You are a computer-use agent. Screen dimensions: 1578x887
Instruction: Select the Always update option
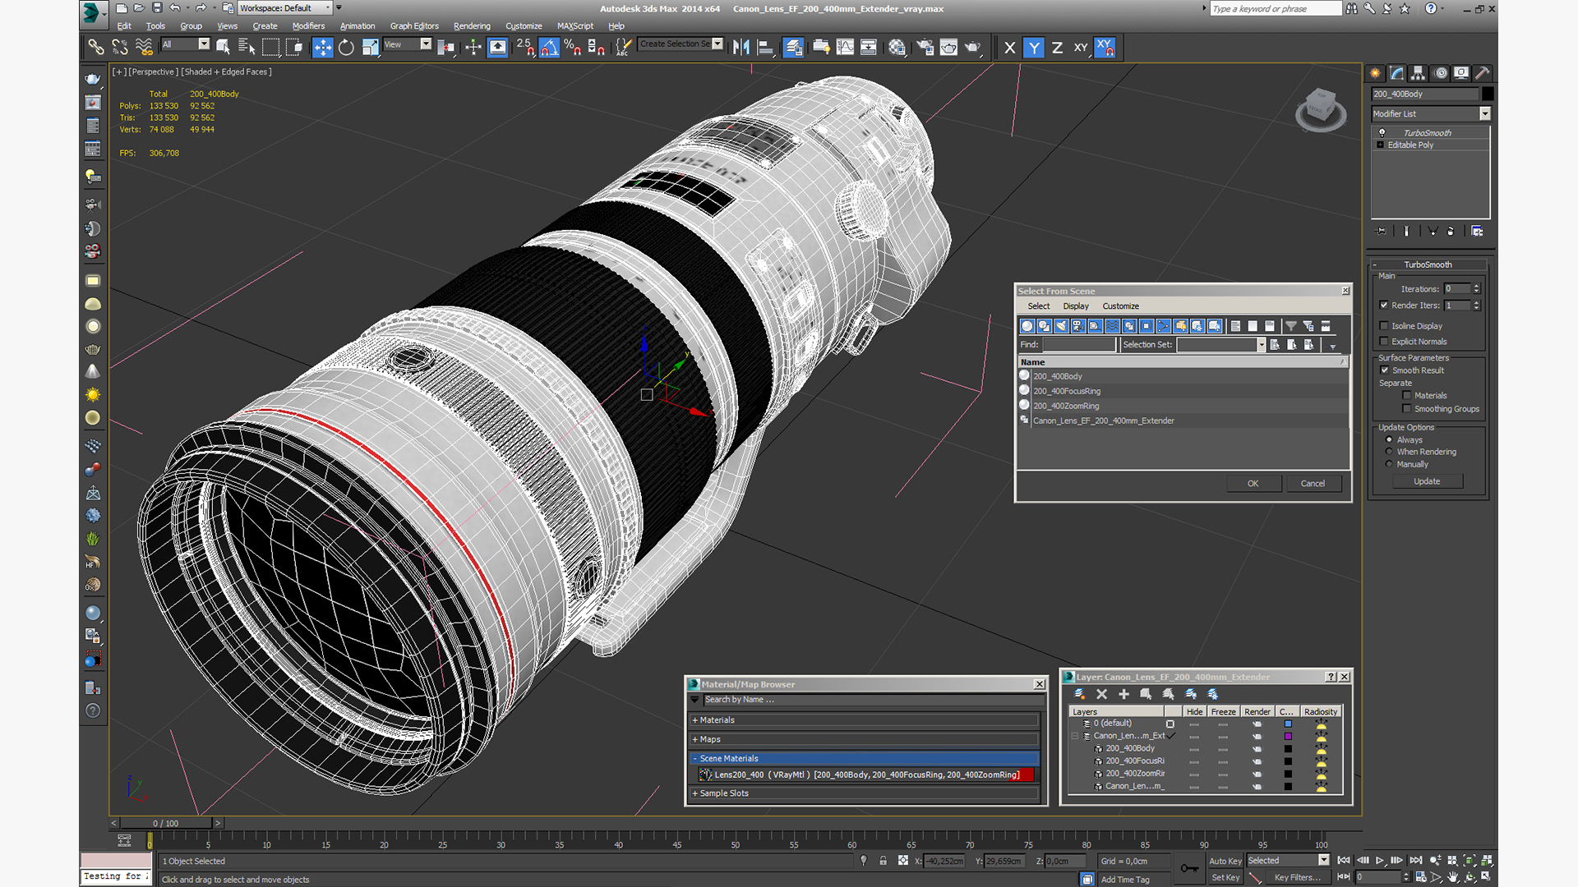[1389, 439]
